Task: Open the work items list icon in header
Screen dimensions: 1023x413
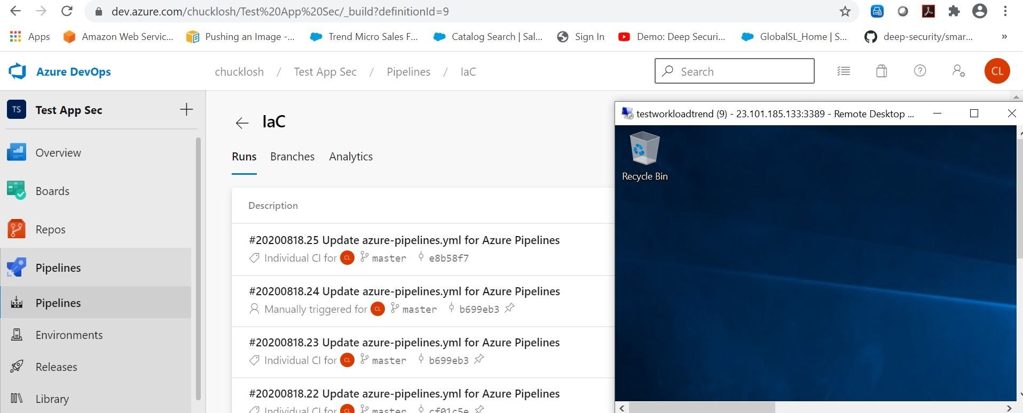Action: (x=844, y=71)
